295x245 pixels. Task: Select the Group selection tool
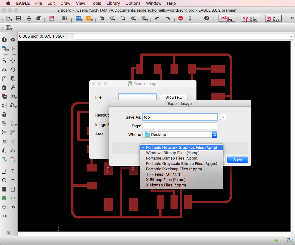click(x=4, y=61)
